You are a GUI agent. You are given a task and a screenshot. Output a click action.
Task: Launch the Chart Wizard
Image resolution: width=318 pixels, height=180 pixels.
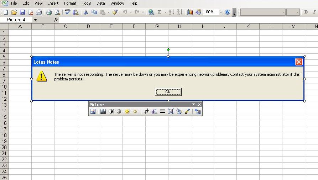click(x=190, y=12)
